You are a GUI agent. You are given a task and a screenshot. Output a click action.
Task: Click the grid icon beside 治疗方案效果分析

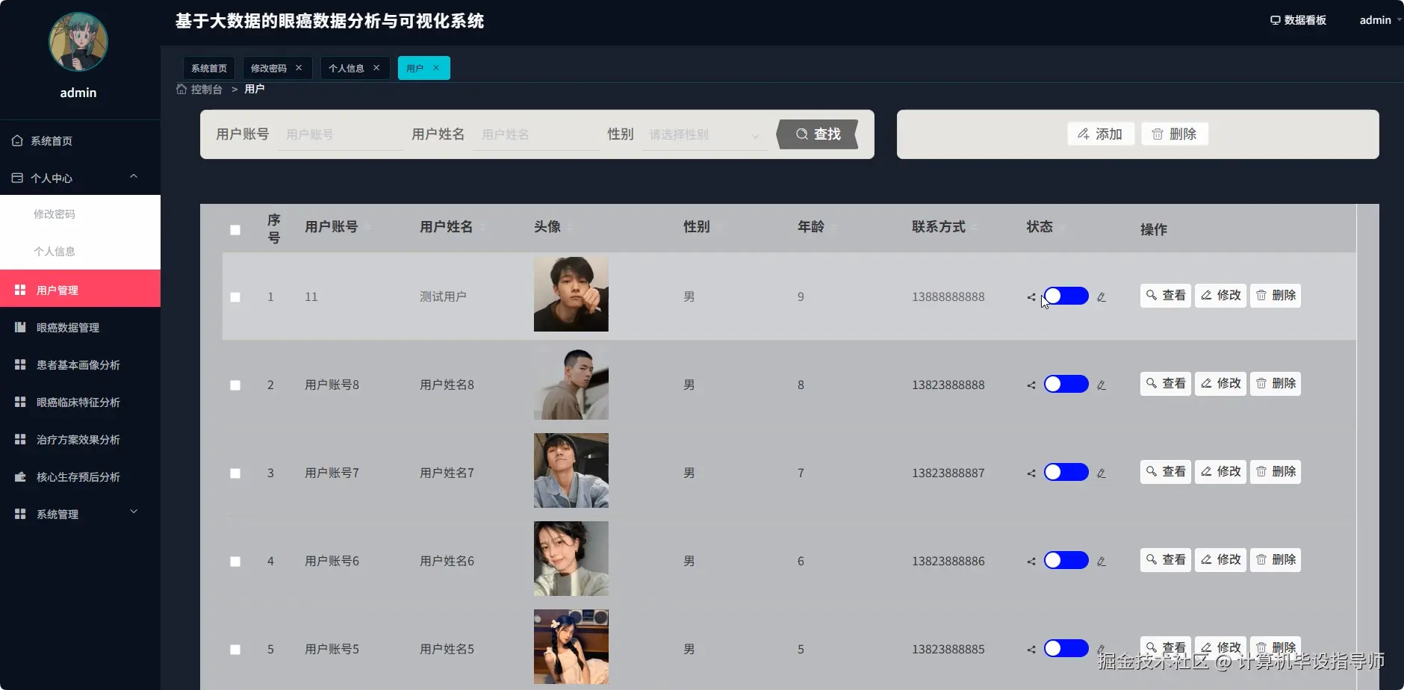tap(20, 439)
